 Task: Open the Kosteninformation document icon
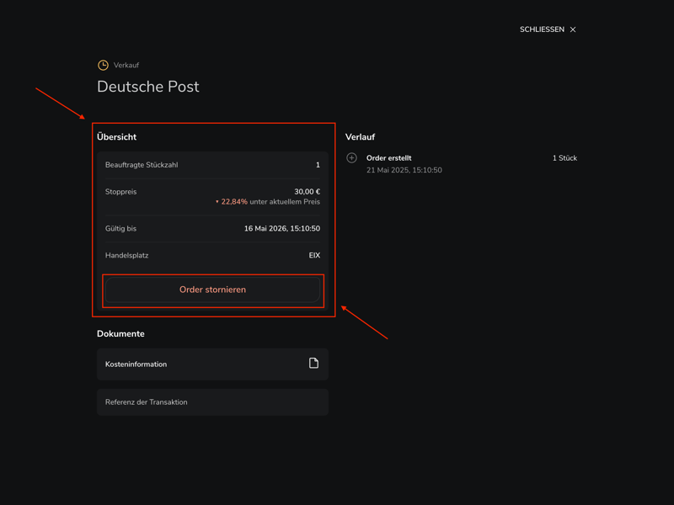tap(313, 364)
